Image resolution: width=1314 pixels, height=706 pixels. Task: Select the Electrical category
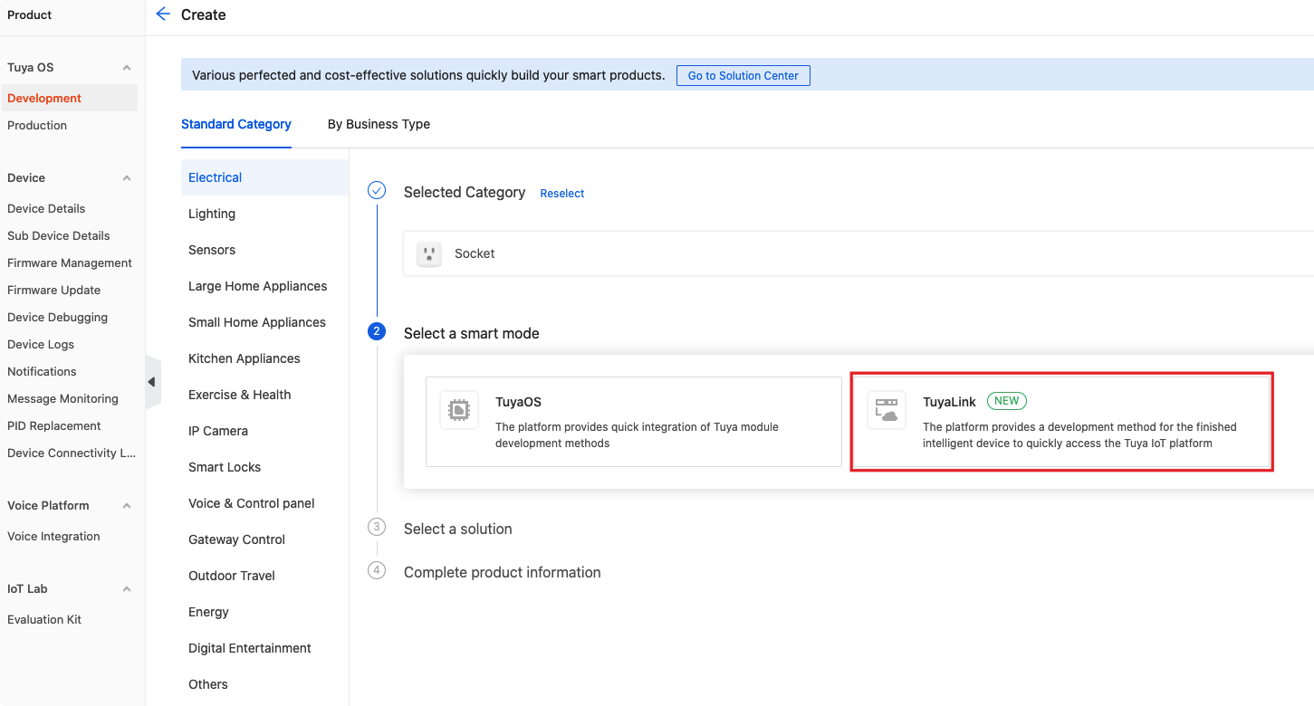coord(264,177)
